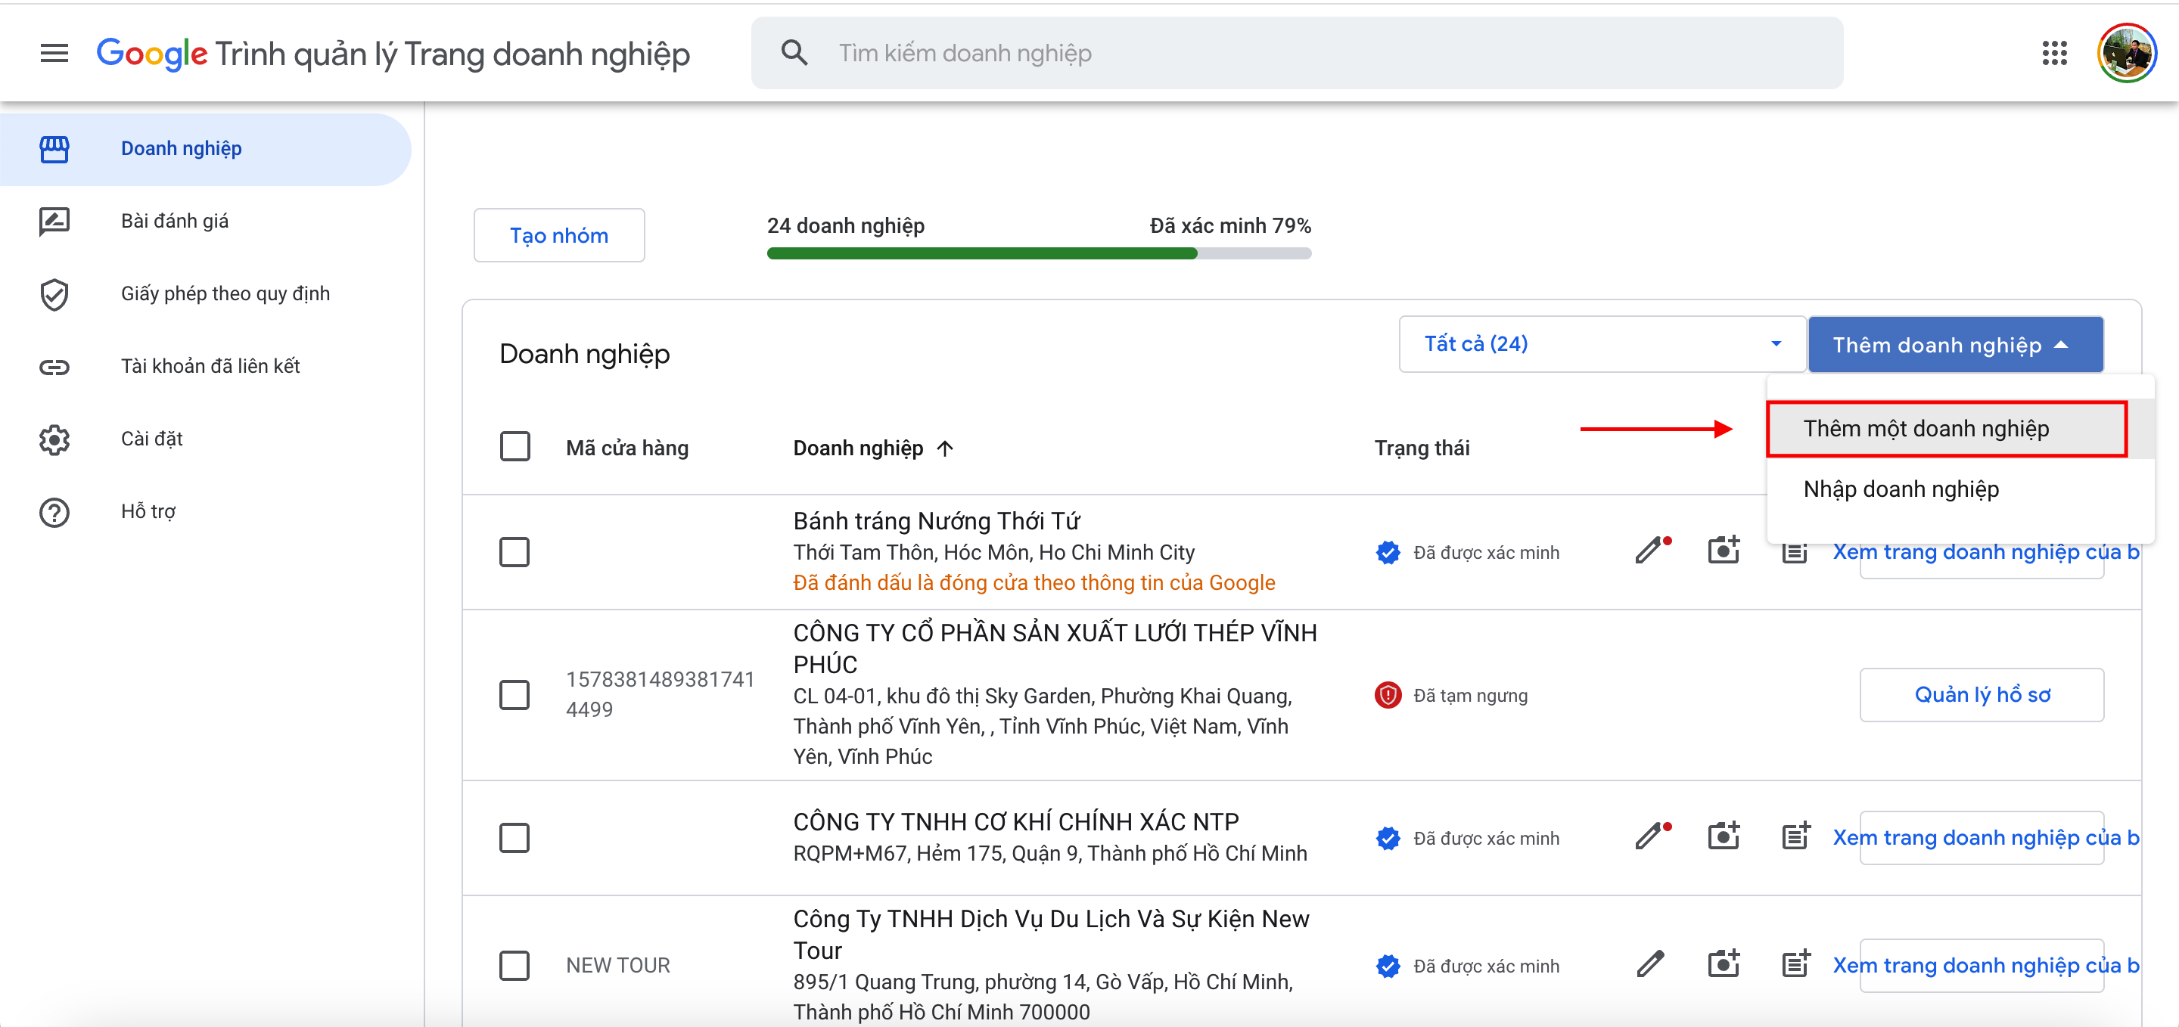Add photo for New Tour business

1723,963
